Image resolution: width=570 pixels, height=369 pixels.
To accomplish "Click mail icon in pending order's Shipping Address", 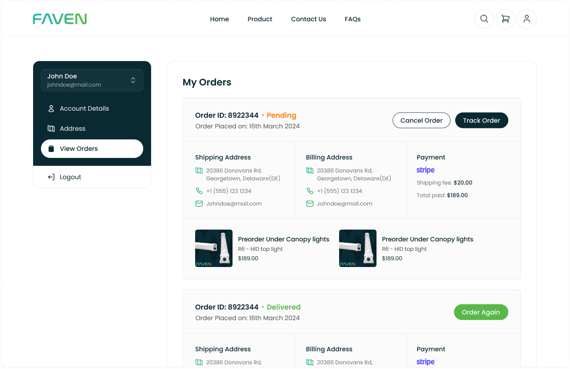I will click(x=199, y=204).
